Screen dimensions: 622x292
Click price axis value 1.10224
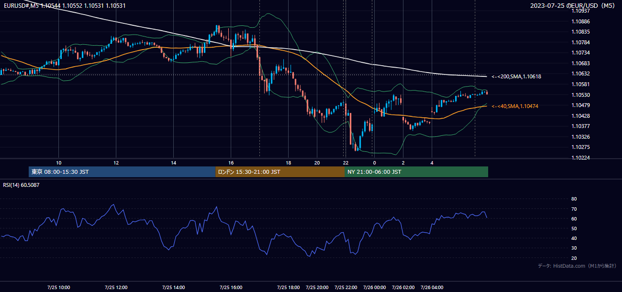[580, 158]
